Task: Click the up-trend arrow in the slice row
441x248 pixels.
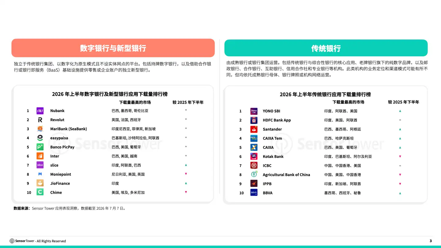Action: point(186,165)
